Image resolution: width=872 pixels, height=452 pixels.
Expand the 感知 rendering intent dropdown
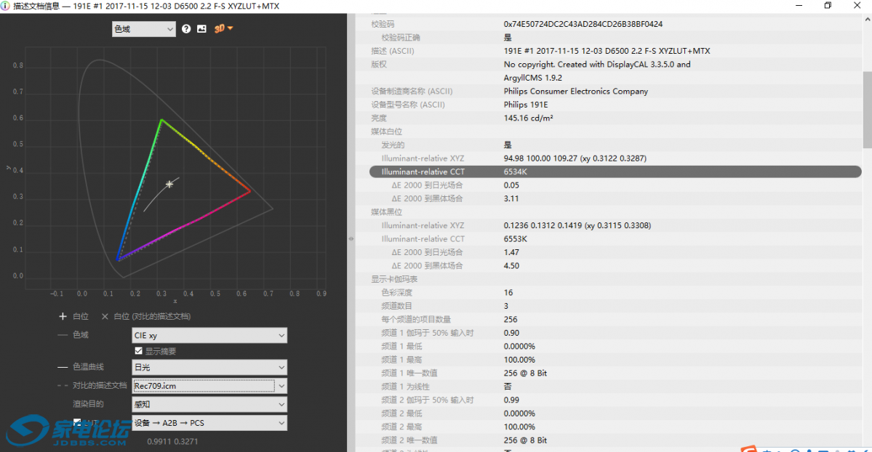coord(209,404)
